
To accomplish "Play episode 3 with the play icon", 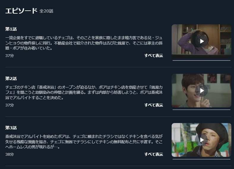I will [x=201, y=140].
